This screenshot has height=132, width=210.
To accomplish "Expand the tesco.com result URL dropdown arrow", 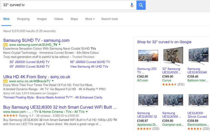I will click(x=87, y=112).
